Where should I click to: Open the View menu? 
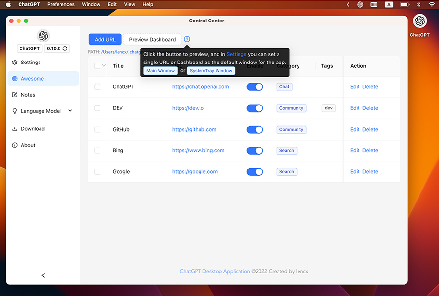(129, 4)
